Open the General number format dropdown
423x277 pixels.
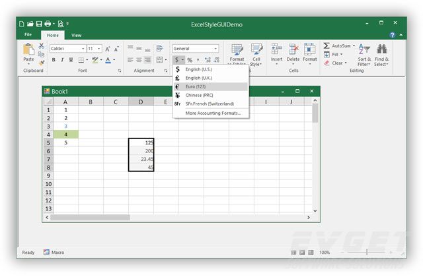pos(215,49)
